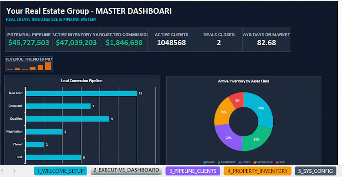The height and width of the screenshot is (177, 342).
Task: Click the red 9% Land donut segment
Action: pos(238,100)
